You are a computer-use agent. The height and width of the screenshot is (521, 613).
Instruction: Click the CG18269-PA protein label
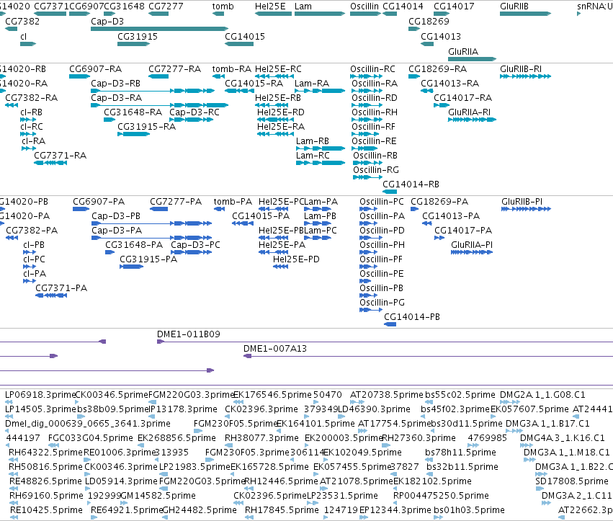click(x=439, y=202)
